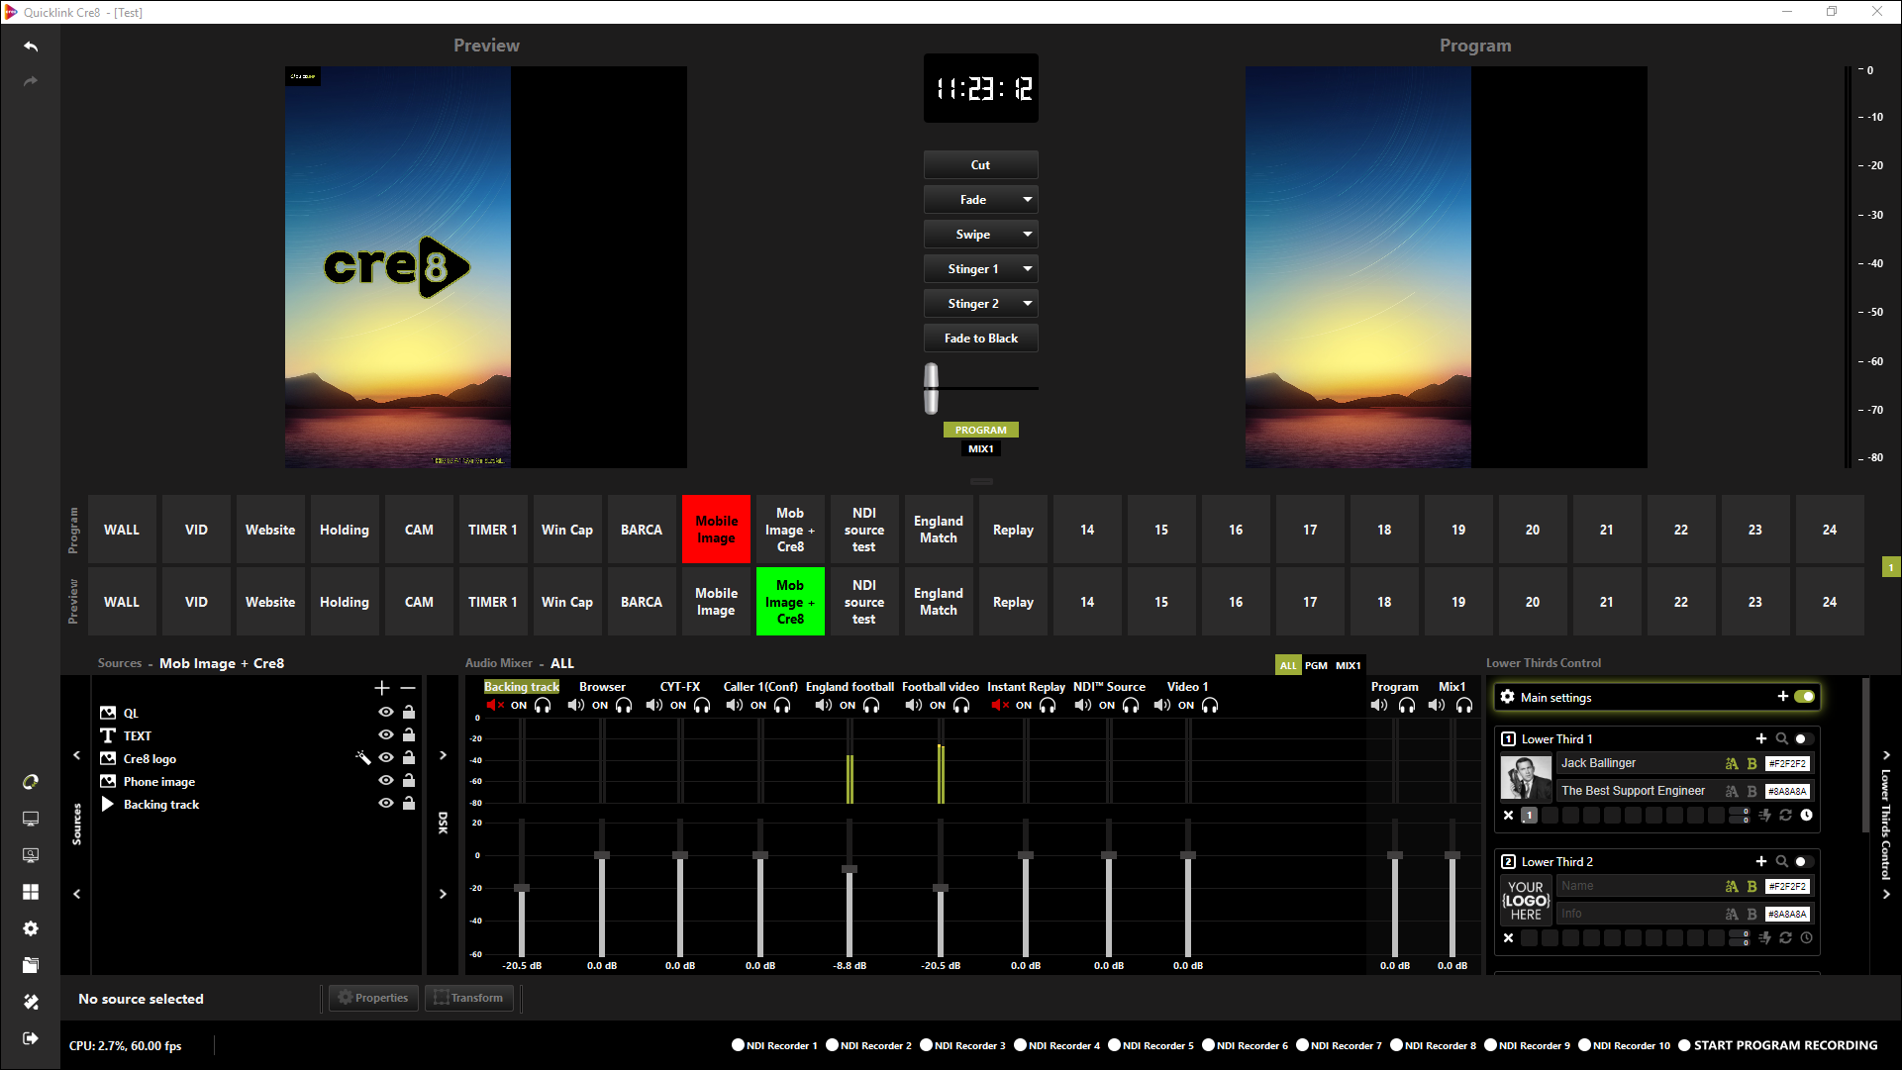Click headphones icon for Backing track
Image resolution: width=1902 pixels, height=1070 pixels.
coord(543,706)
